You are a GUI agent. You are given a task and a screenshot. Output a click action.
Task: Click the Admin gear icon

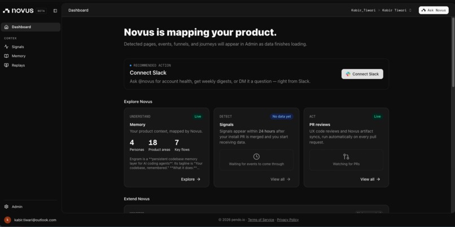6,207
